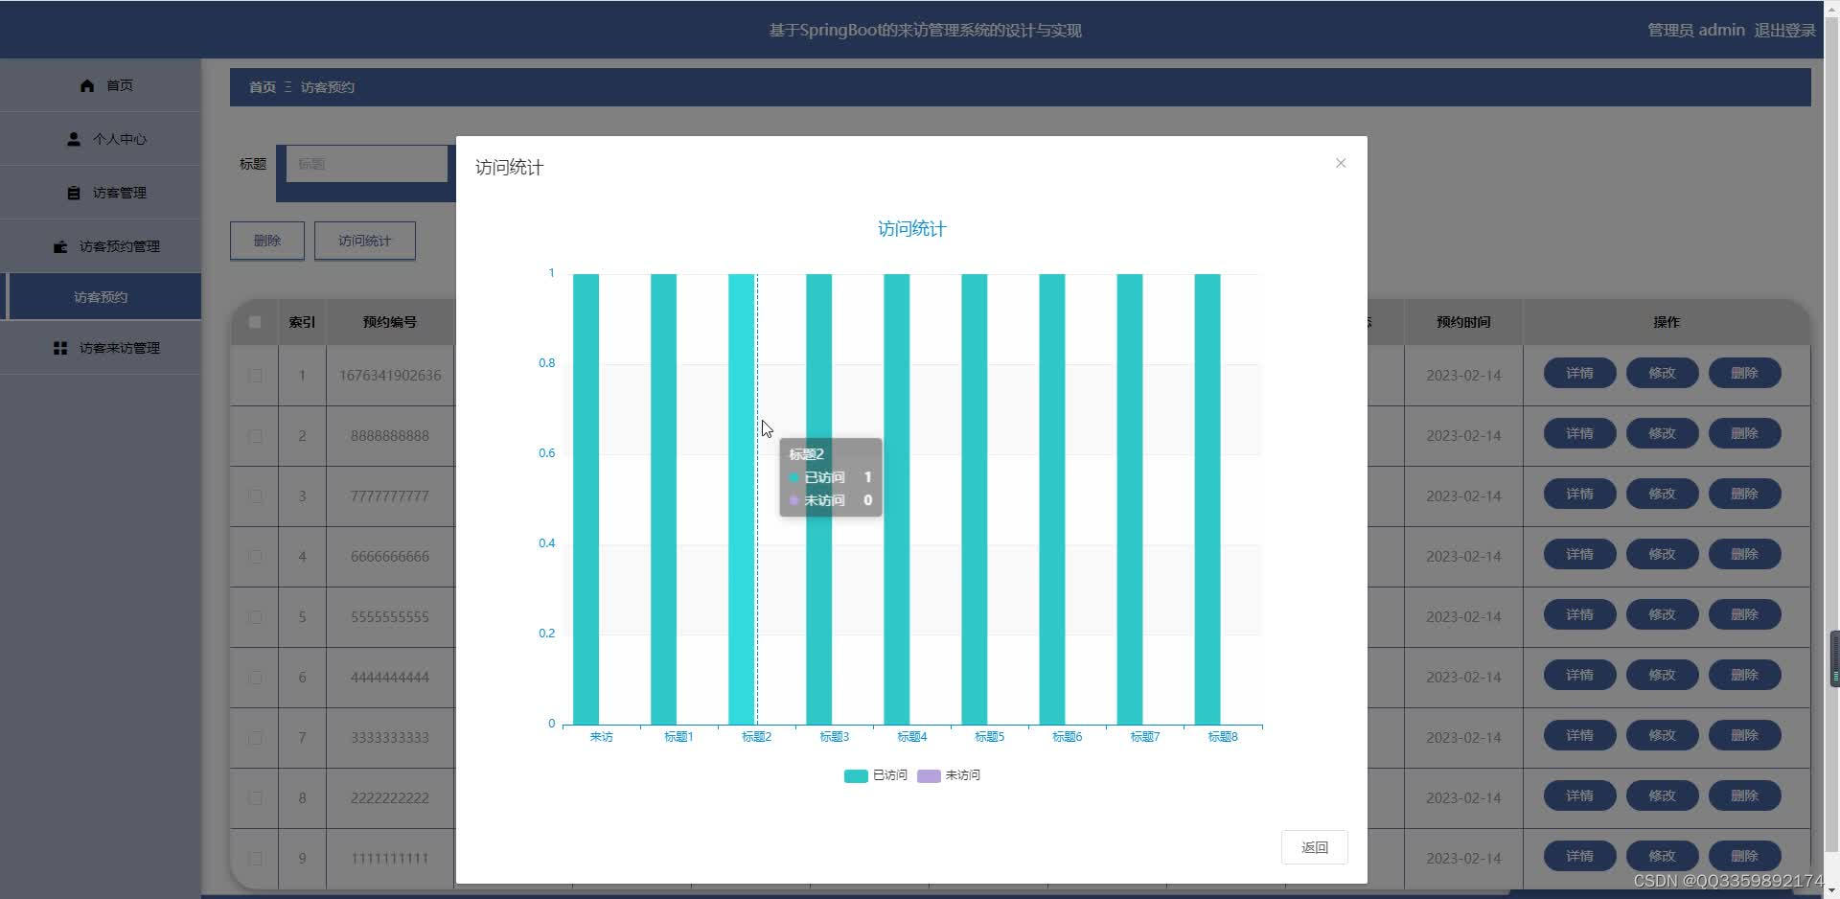Click the 标题2 bar in chart
The width and height of the screenshot is (1840, 899).
[x=741, y=498]
